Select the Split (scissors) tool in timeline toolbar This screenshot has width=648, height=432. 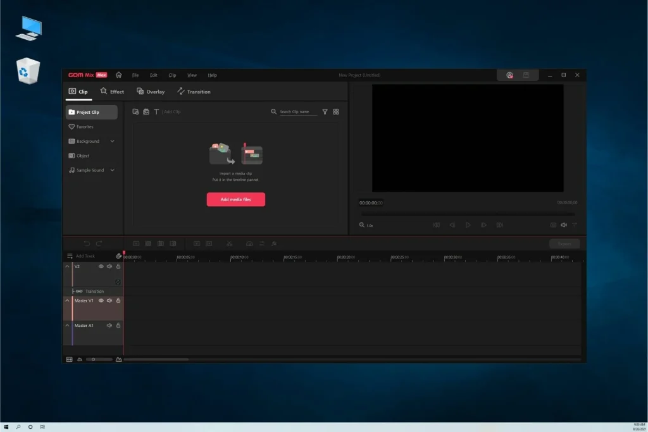(x=230, y=244)
